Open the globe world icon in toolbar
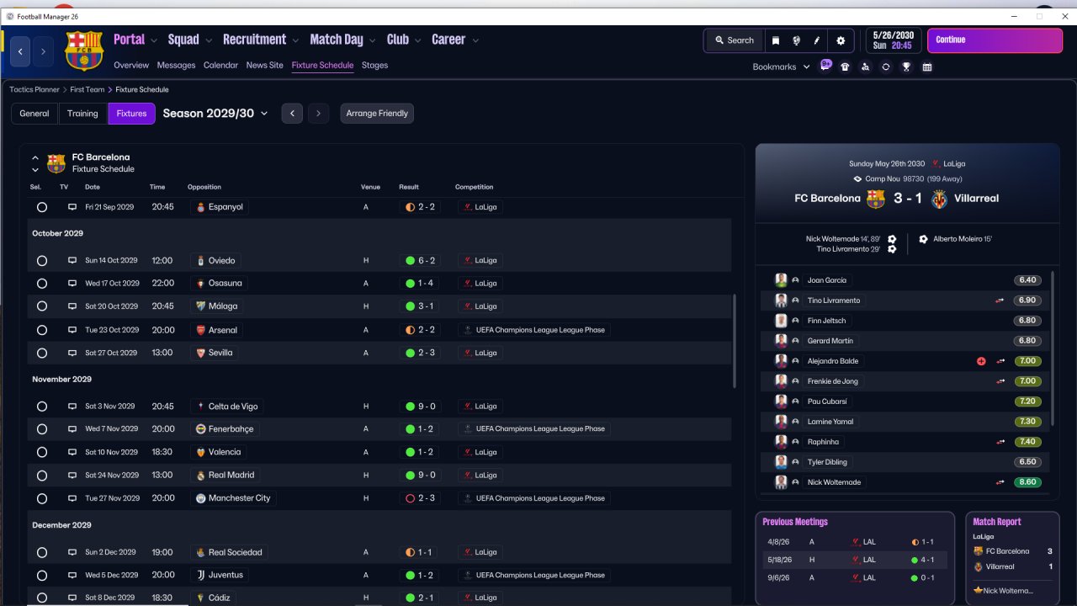This screenshot has width=1077, height=606. [x=796, y=40]
